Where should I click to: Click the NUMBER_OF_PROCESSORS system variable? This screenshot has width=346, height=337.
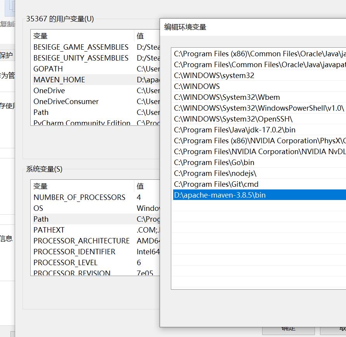[79, 197]
